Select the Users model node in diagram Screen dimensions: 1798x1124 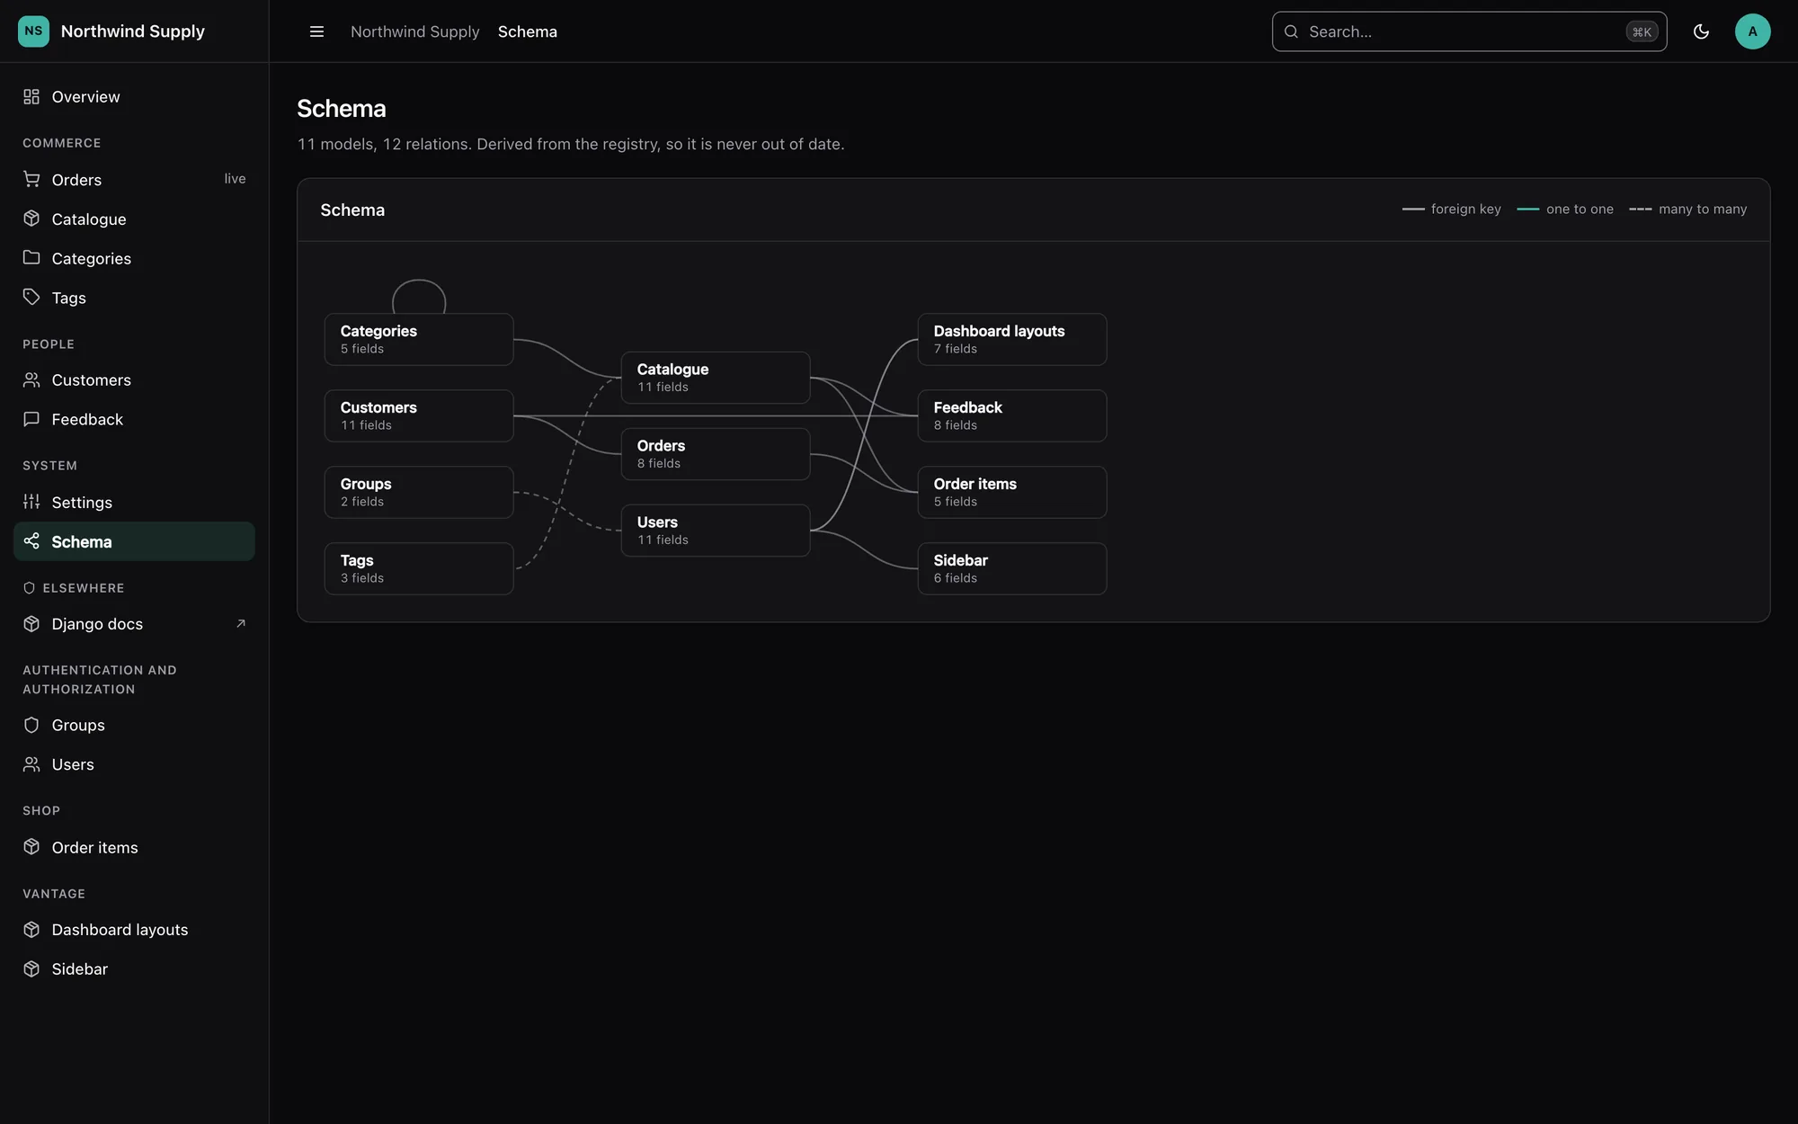point(716,531)
